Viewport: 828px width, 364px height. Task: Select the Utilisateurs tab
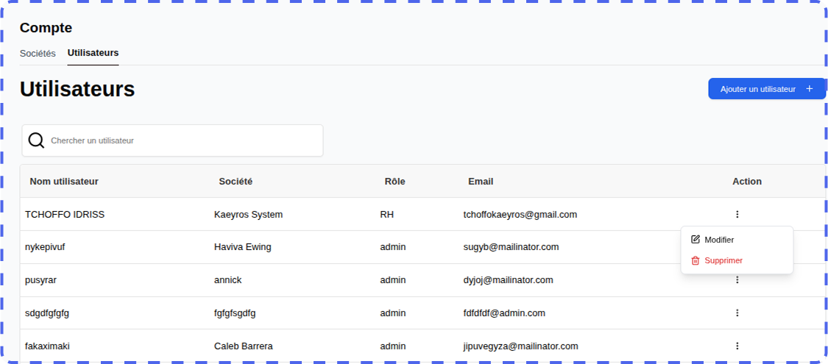point(93,53)
